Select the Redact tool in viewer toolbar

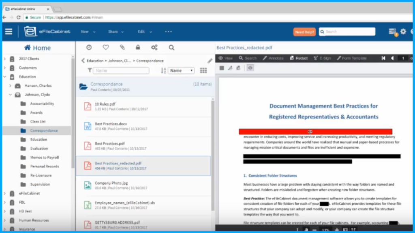click(299, 58)
